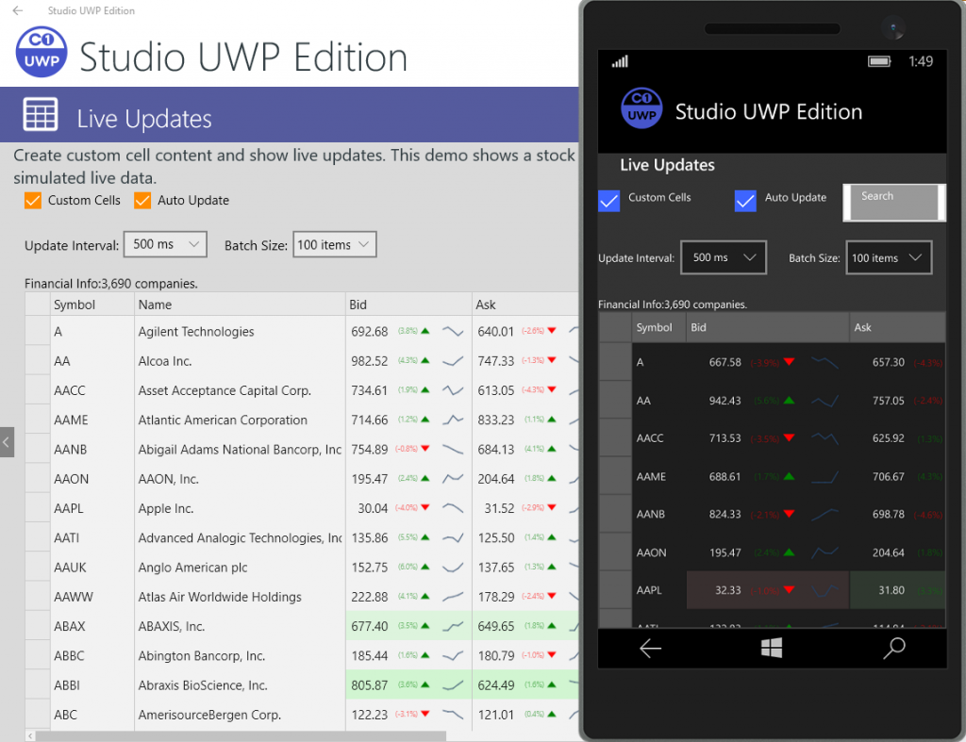This screenshot has width=966, height=742.
Task: Click the green up arrow in phone row AA
Action: click(x=790, y=401)
